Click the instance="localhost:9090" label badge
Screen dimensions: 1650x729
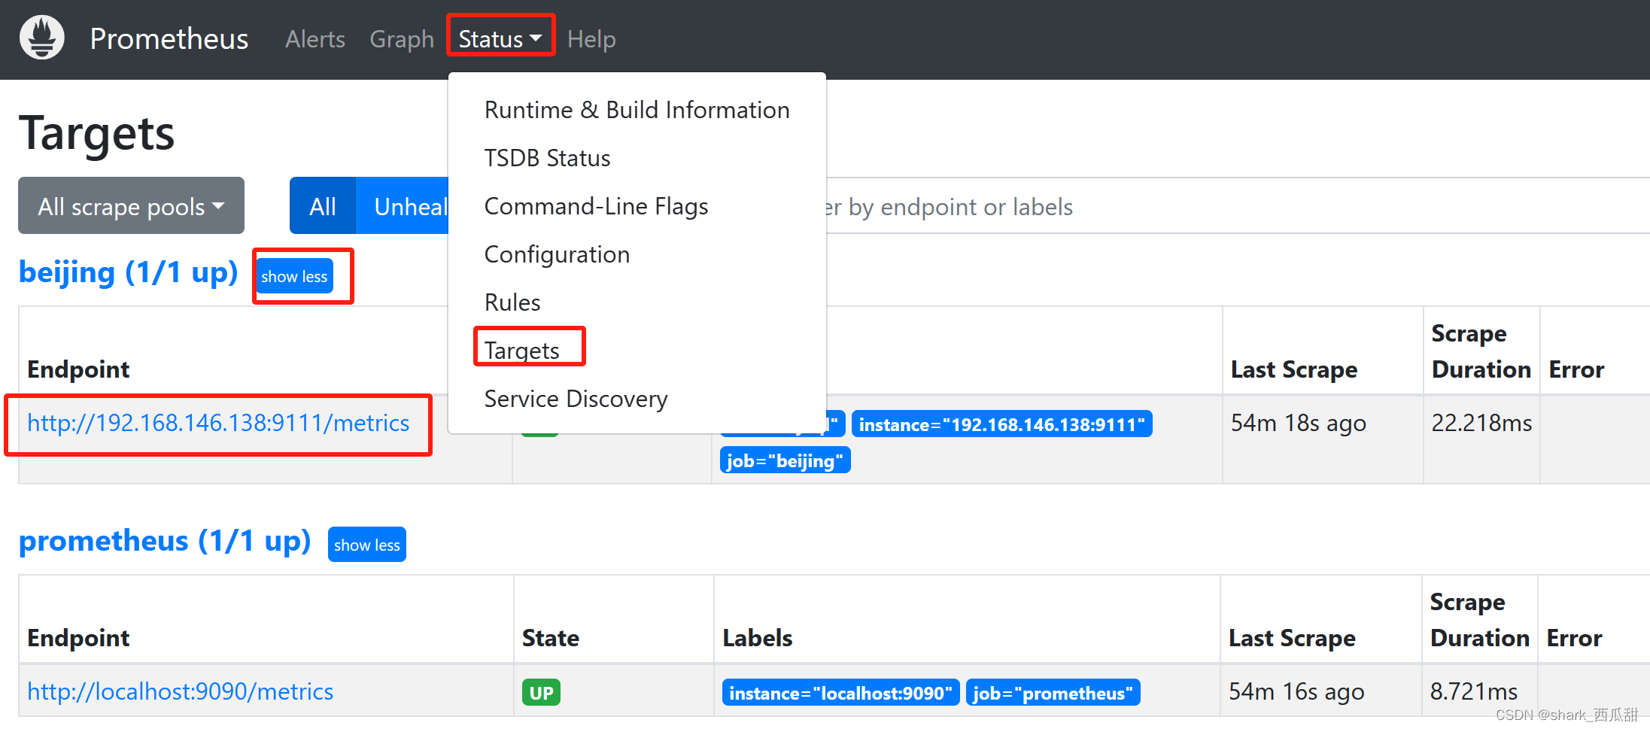(x=840, y=693)
